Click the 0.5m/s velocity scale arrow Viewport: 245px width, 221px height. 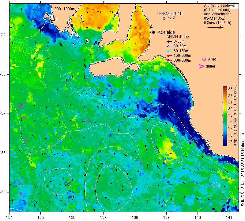pos(215,27)
